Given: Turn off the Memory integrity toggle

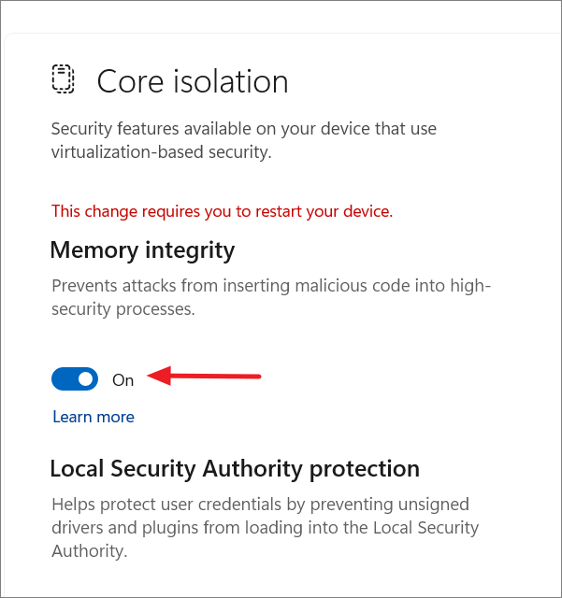Looking at the screenshot, I should click(75, 378).
